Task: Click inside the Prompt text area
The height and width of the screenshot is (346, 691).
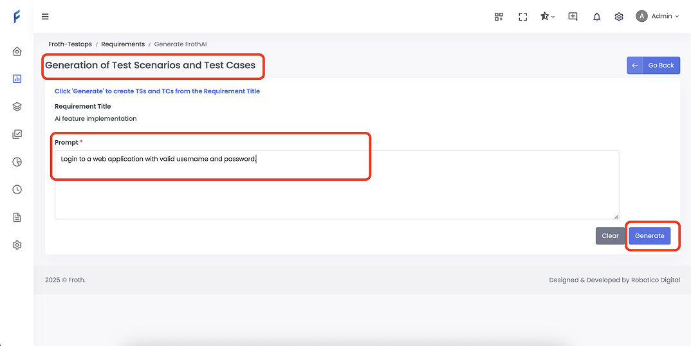Action: [336, 187]
